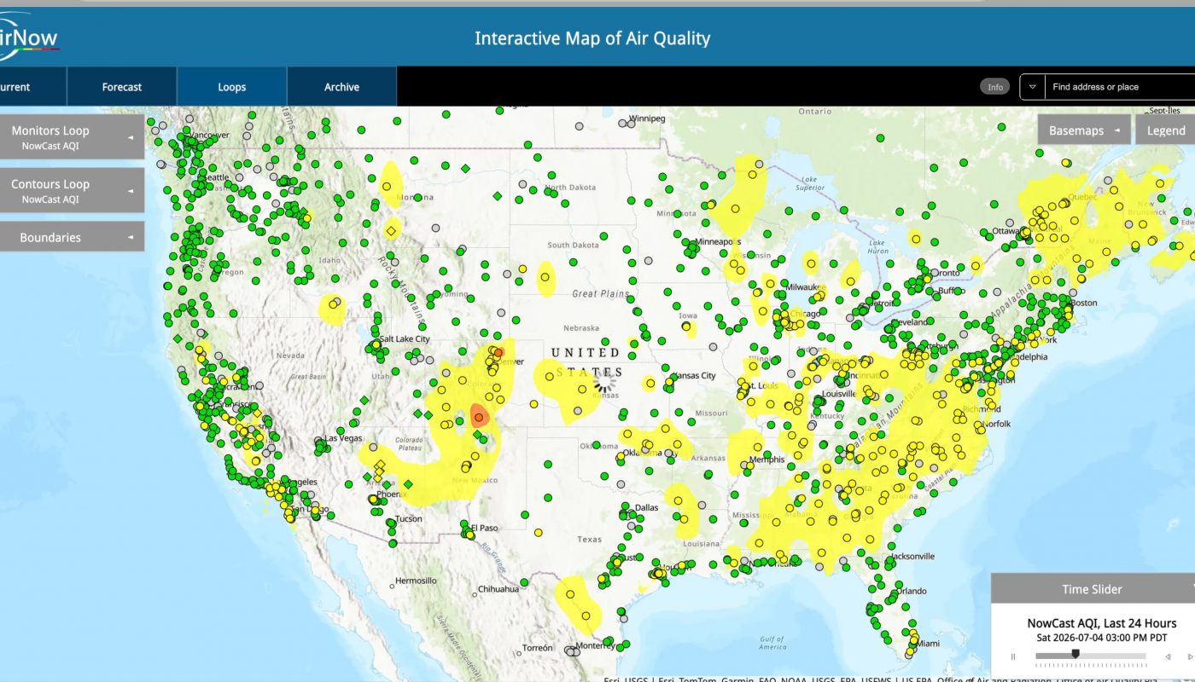Screen dimensions: 1195x682
Task: Select the yellow diamond marker in Montana
Action: tap(391, 231)
